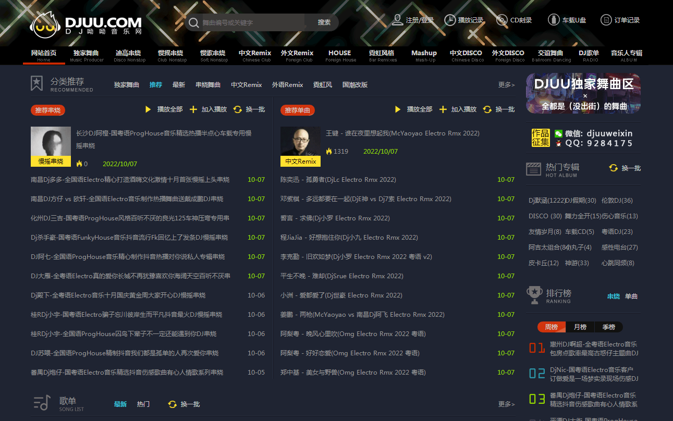Switch 排行榜 to 单曲

pyautogui.click(x=631, y=296)
